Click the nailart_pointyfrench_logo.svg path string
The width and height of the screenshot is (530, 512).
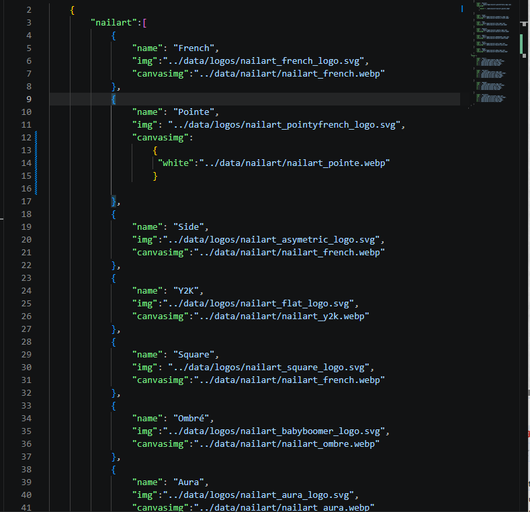click(x=284, y=125)
